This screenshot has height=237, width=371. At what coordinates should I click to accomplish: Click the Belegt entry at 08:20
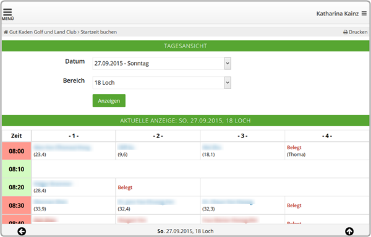(125, 187)
